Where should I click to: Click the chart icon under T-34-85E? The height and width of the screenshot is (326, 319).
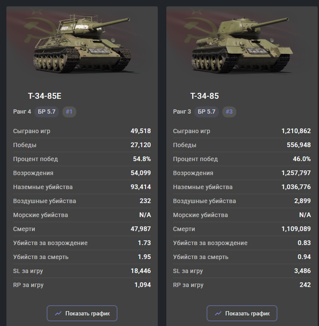(58, 314)
